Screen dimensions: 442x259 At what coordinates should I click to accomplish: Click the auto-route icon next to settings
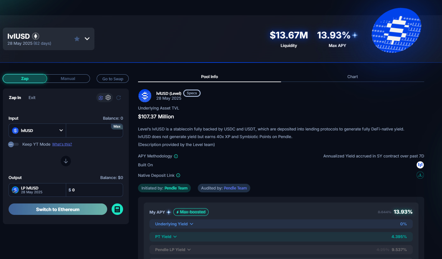pos(101,98)
